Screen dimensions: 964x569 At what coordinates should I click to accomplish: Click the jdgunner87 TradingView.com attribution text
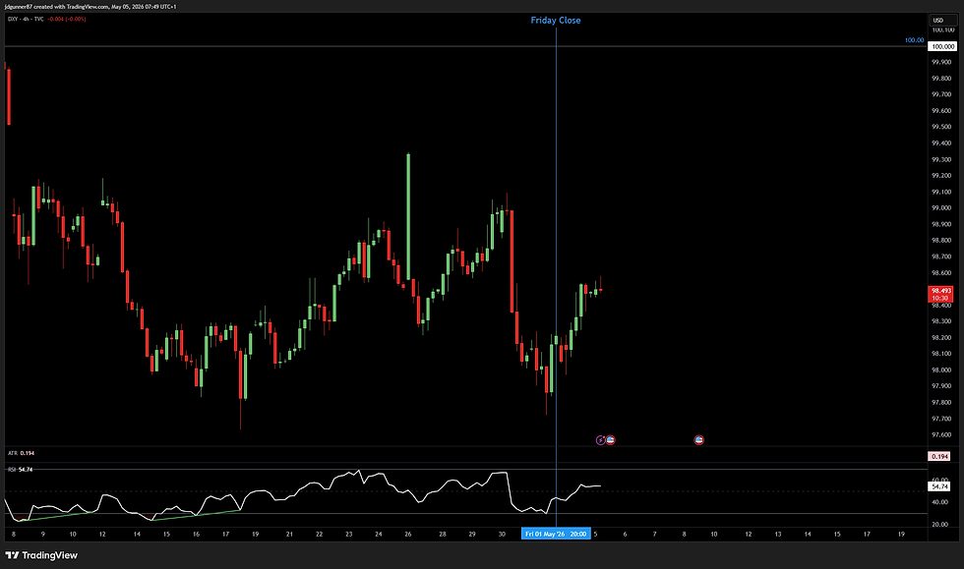90,7
